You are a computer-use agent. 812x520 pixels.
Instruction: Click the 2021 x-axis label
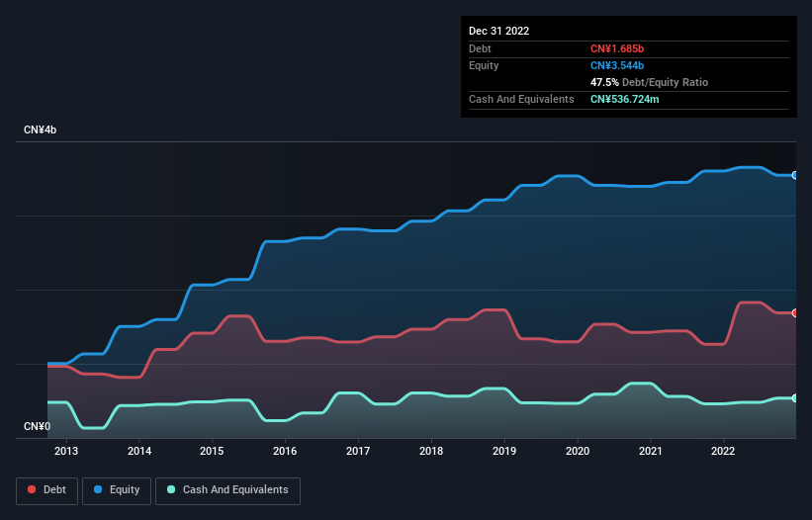tap(651, 451)
